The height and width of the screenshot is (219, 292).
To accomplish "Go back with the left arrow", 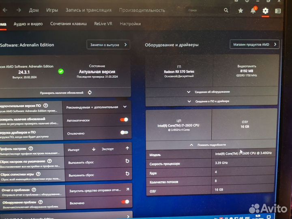I will [x=5, y=10].
